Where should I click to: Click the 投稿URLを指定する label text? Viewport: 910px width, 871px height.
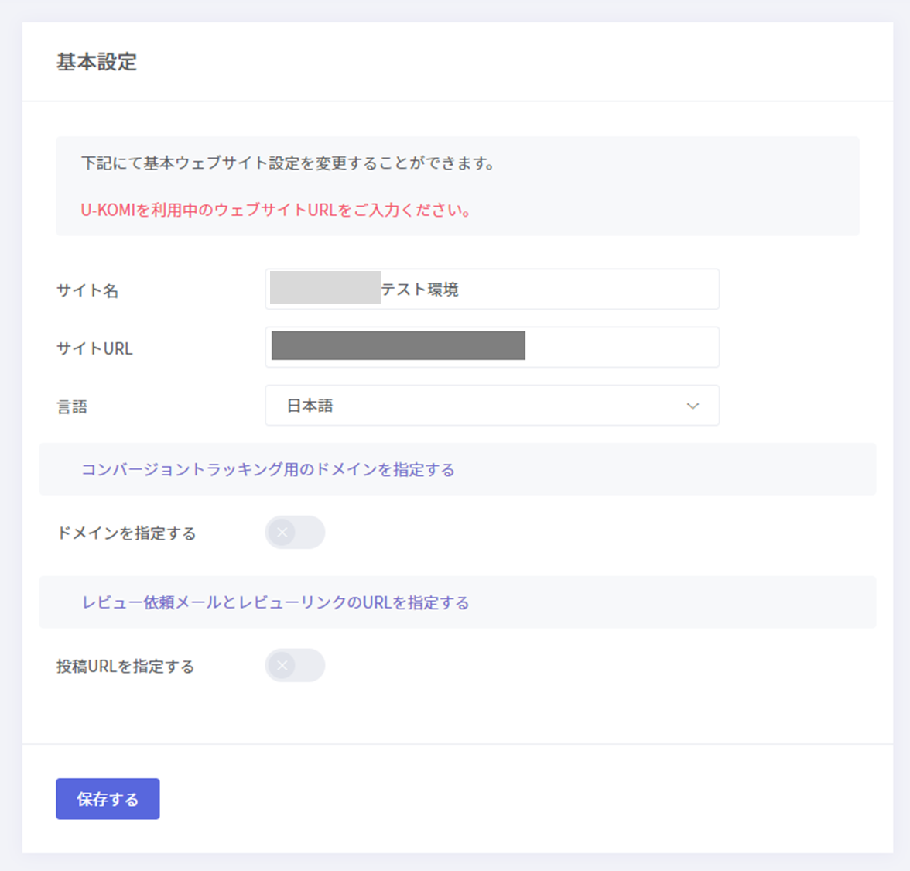125,667
